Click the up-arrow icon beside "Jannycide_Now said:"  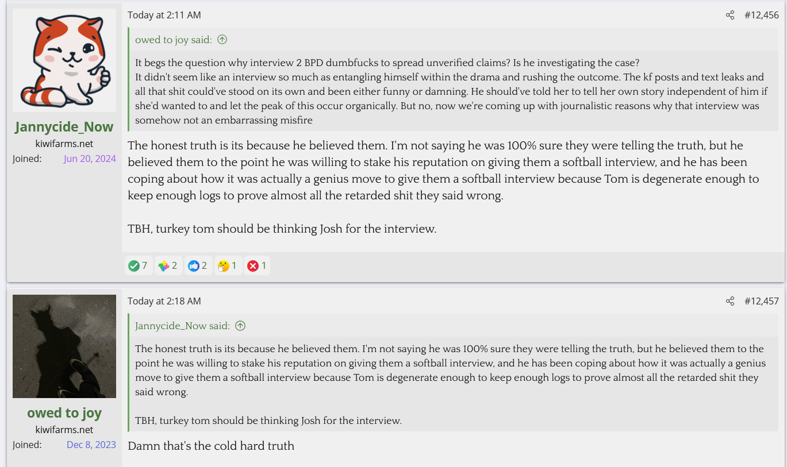pos(240,326)
